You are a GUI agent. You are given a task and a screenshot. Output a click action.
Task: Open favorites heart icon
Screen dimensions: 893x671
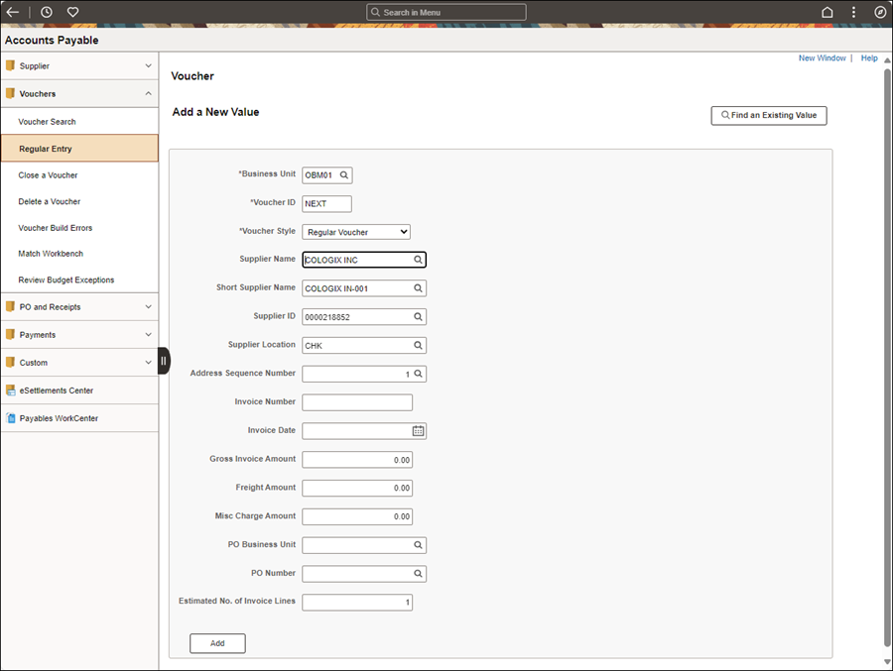pyautogui.click(x=72, y=12)
